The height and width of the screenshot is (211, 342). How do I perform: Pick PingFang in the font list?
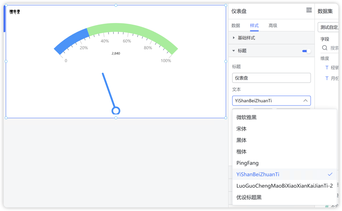click(247, 163)
